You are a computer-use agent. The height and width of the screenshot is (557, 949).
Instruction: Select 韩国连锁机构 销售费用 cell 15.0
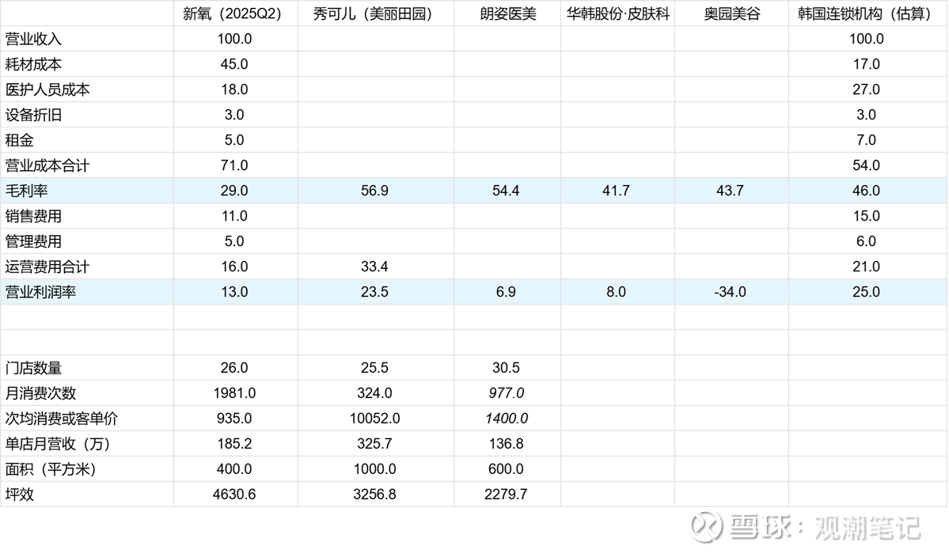pyautogui.click(x=866, y=217)
